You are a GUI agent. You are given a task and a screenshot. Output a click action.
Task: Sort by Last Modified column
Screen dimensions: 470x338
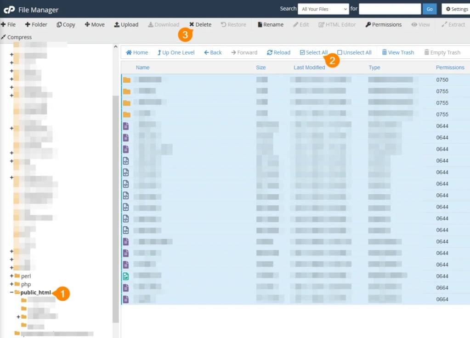point(309,68)
